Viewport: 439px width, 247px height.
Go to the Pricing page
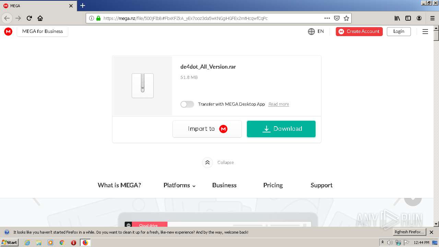tap(273, 185)
